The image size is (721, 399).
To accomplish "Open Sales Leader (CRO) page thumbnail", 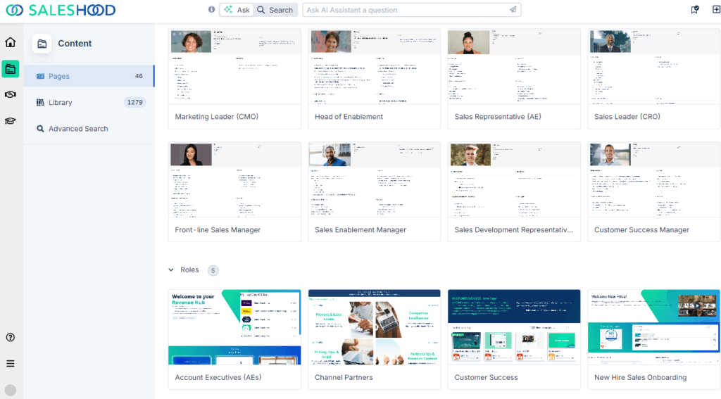I will [654, 67].
